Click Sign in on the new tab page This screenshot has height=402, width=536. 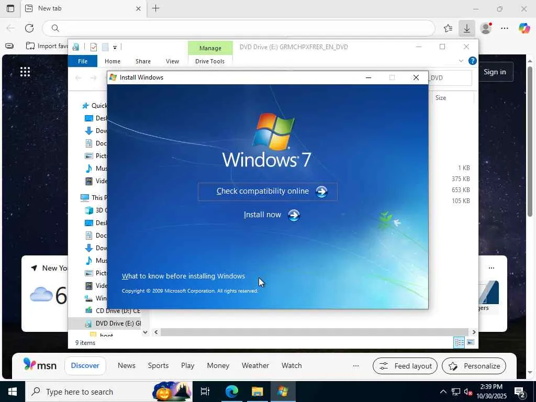tap(495, 72)
